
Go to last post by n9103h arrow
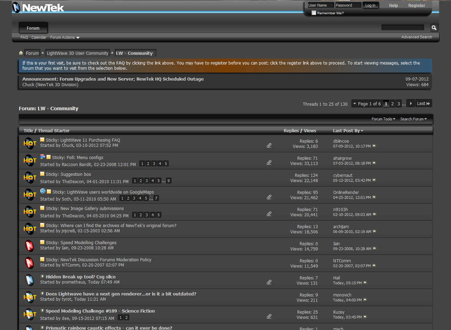pos(374,214)
